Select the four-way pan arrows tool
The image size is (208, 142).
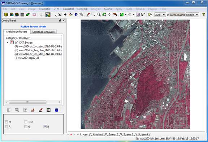click(71, 14)
